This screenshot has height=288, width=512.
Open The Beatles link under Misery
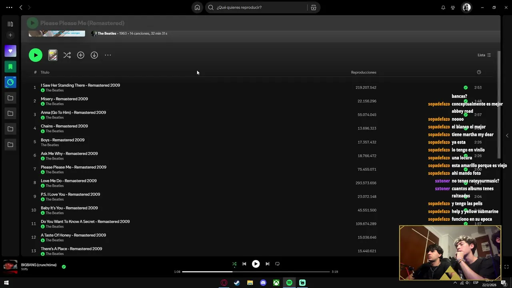point(54,104)
